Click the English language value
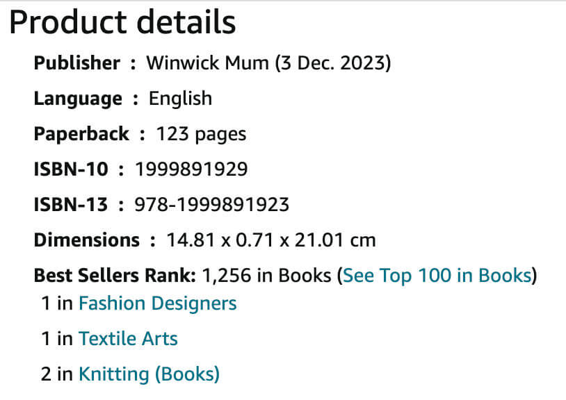The width and height of the screenshot is (566, 400). 180,99
